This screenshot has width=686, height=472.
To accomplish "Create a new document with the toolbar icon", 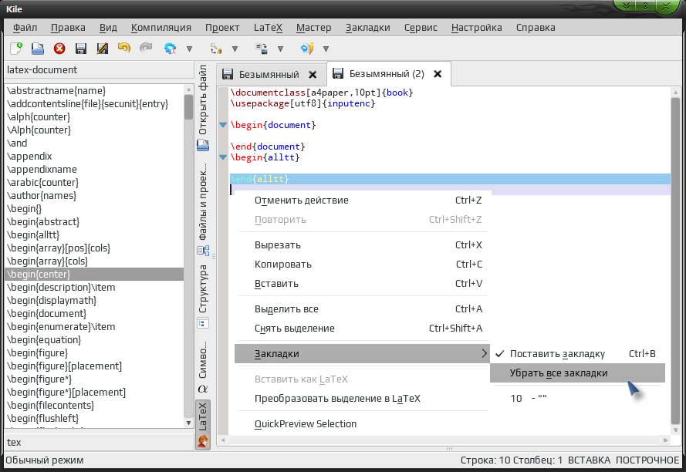I will click(x=16, y=48).
